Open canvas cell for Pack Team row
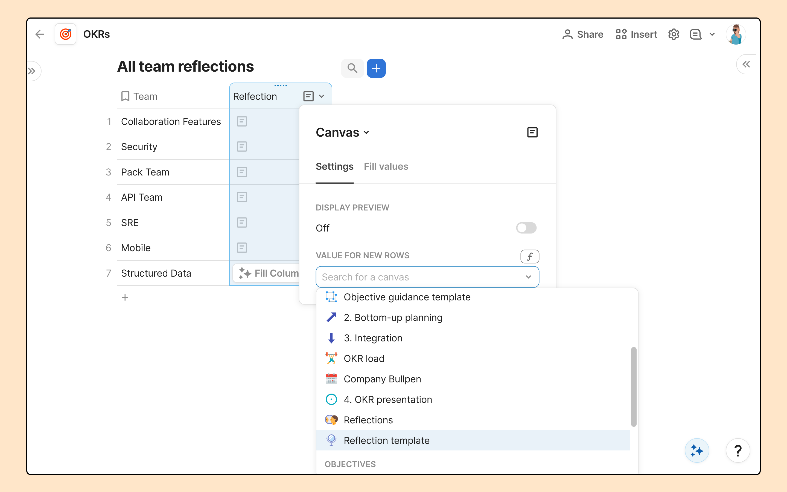Screen dimensions: 787x492 click(242, 172)
